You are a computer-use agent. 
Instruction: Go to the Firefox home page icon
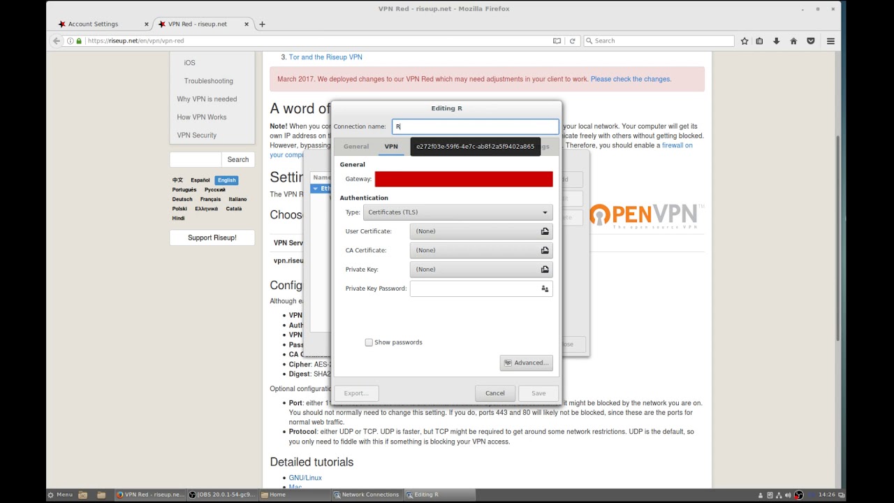click(793, 41)
